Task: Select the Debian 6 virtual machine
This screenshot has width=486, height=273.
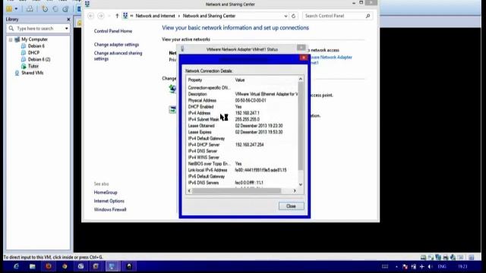Action: coord(36,46)
